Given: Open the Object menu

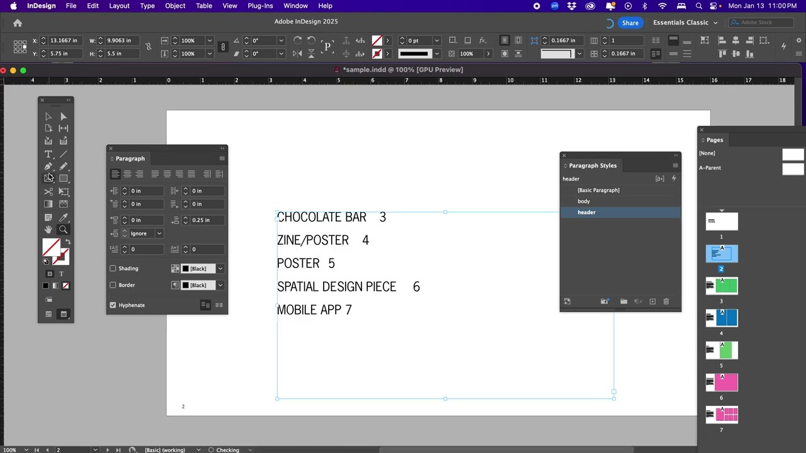Looking at the screenshot, I should tap(175, 6).
